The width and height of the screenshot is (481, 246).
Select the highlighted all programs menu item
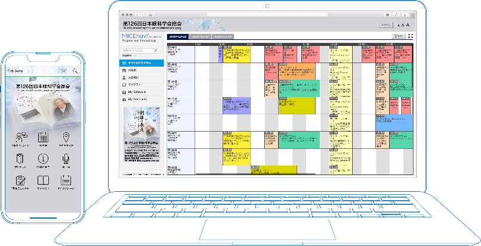point(141,63)
